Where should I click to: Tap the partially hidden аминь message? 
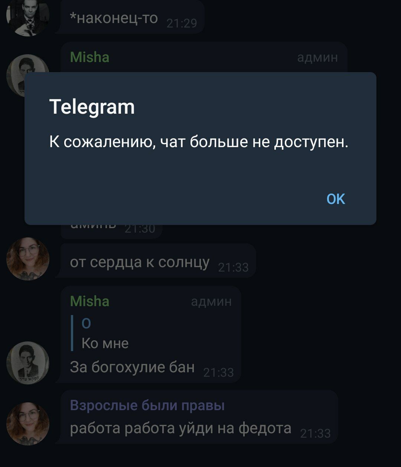(x=111, y=230)
